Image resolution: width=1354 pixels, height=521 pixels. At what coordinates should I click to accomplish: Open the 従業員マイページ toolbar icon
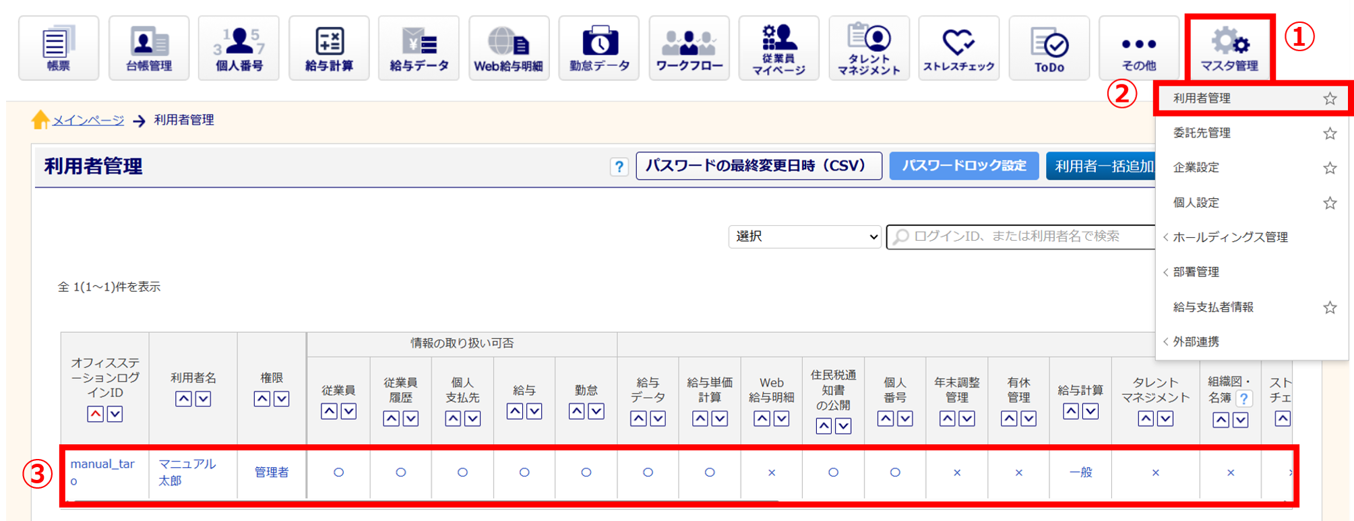pyautogui.click(x=778, y=48)
